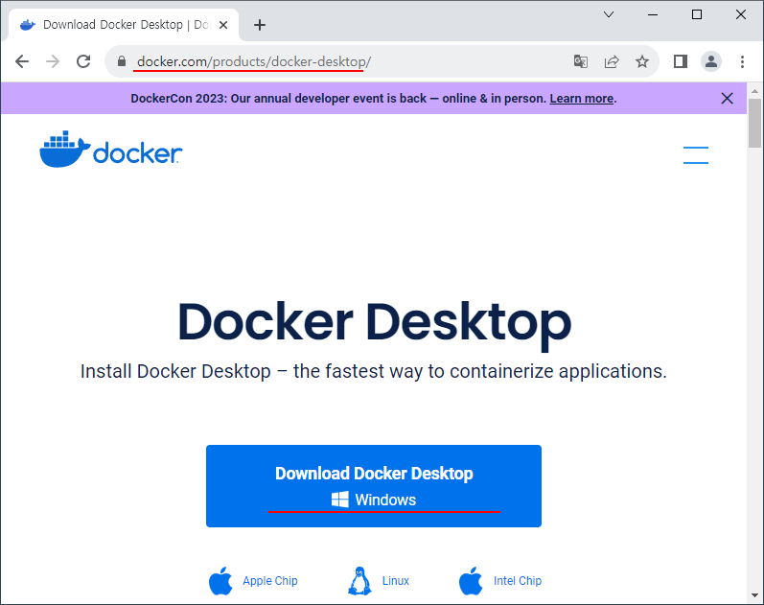Open the tab search dropdown chevron

pos(609,14)
